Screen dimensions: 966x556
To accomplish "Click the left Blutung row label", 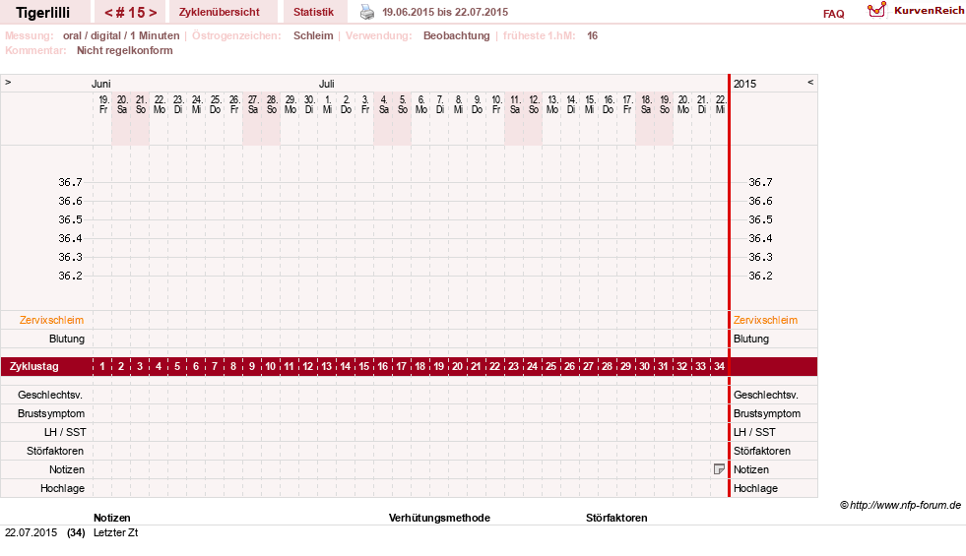I will click(x=67, y=339).
